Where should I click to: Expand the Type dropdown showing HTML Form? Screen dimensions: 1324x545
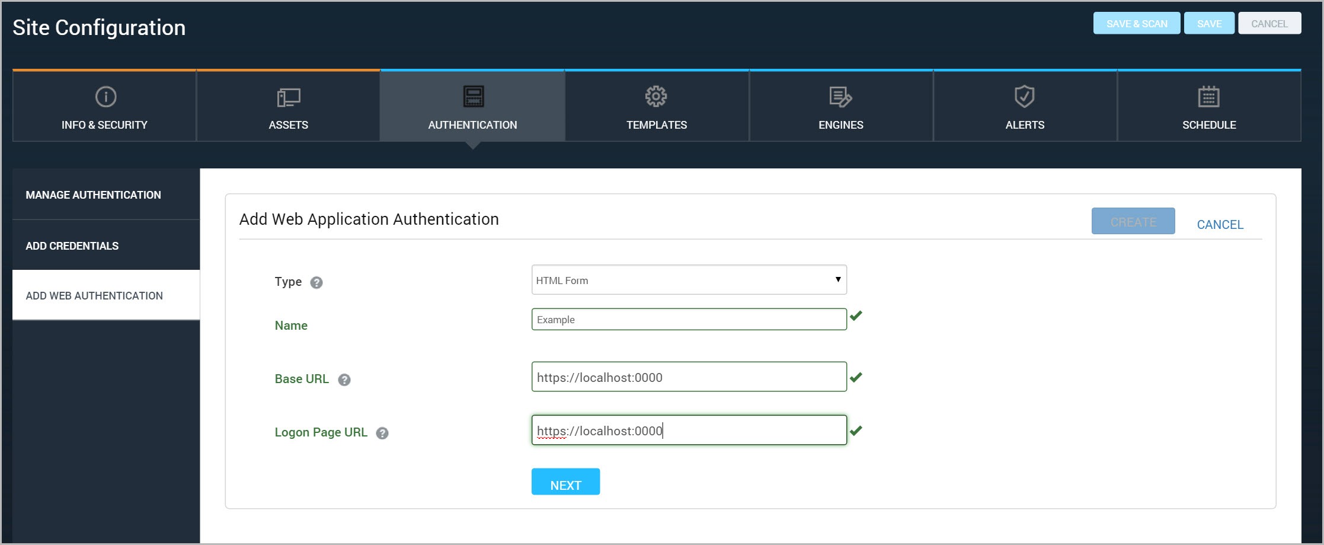pos(689,280)
